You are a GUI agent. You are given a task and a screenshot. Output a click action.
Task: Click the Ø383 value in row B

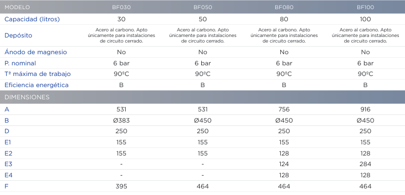(x=121, y=121)
